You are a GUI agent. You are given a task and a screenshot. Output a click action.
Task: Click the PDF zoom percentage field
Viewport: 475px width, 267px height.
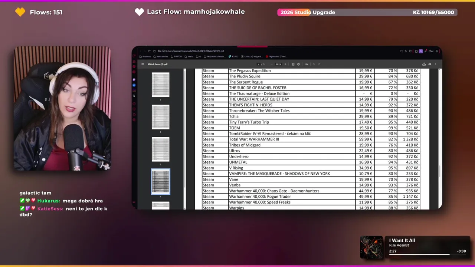coord(278,64)
